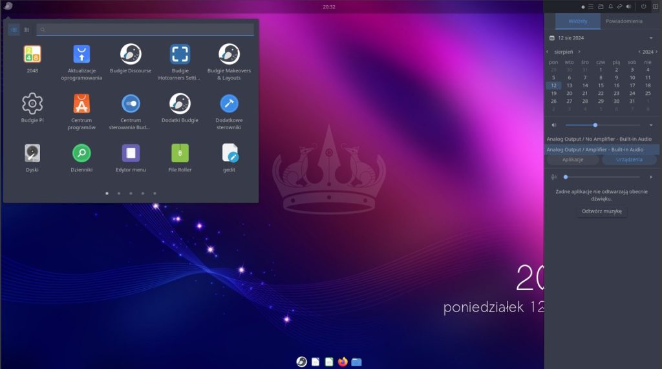Launch gedit text editor
Image resolution: width=662 pixels, height=369 pixels.
[x=229, y=158]
